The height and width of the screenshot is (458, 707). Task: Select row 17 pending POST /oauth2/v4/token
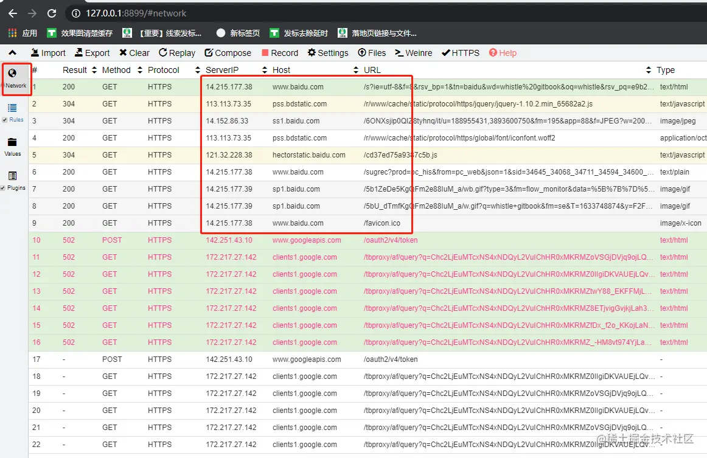click(x=367, y=359)
